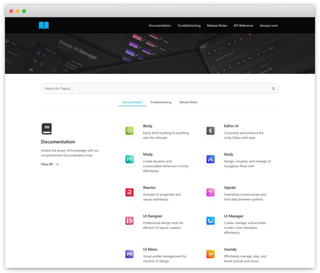
Task: Click the Nody navigation flows icon
Action: [x=210, y=159]
